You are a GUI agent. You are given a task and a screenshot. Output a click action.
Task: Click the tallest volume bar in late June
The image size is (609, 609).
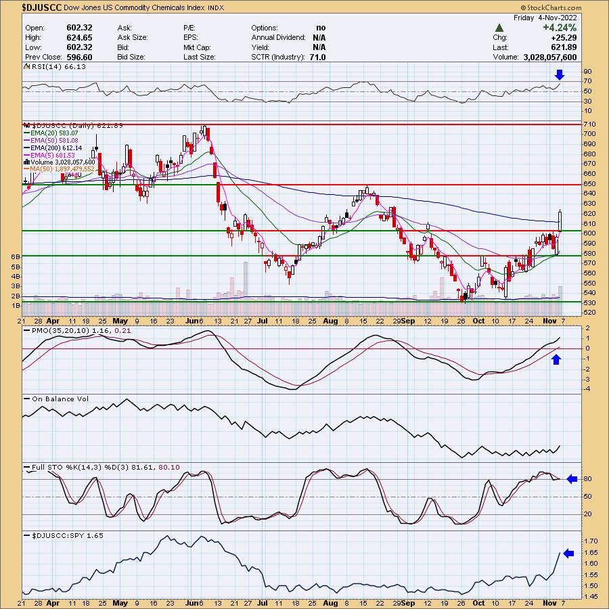pyautogui.click(x=246, y=288)
